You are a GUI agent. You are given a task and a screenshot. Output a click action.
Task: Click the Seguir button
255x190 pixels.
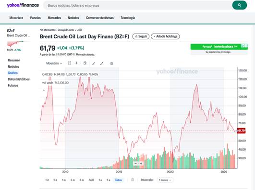[x=141, y=36]
